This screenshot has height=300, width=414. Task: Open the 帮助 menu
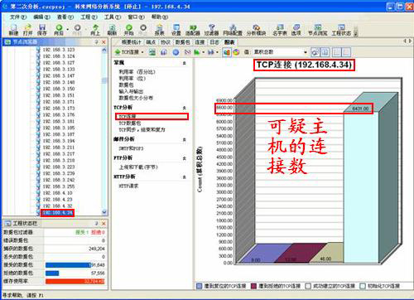pos(160,17)
